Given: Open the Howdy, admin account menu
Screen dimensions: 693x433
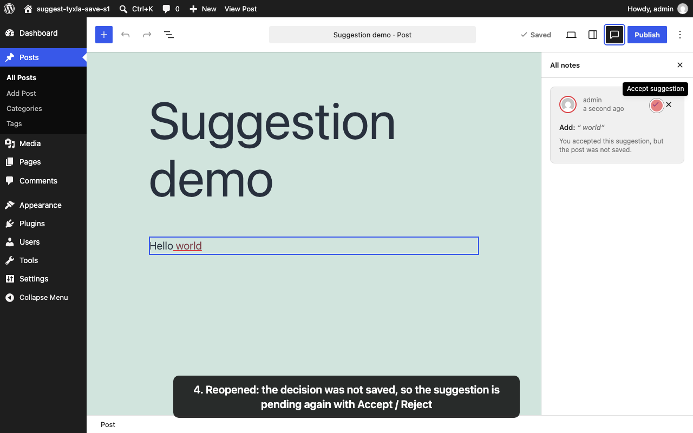Looking at the screenshot, I should tap(657, 9).
